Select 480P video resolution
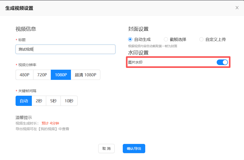Image resolution: width=244 pixels, height=160 pixels. pos(25,75)
